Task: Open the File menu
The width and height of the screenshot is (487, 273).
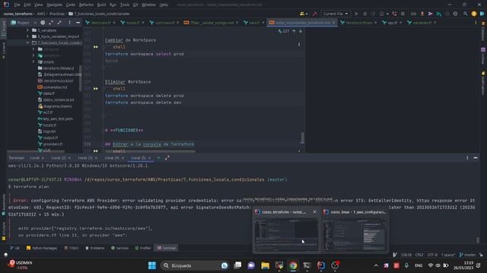Action: point(17,5)
